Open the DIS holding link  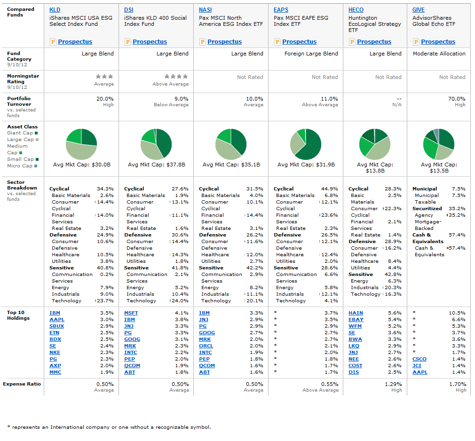click(354, 372)
